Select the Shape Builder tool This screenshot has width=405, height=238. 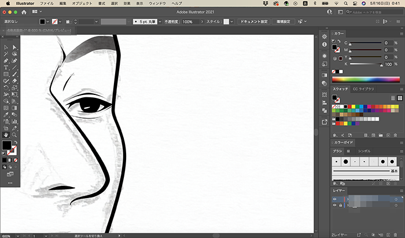[x=6, y=101]
